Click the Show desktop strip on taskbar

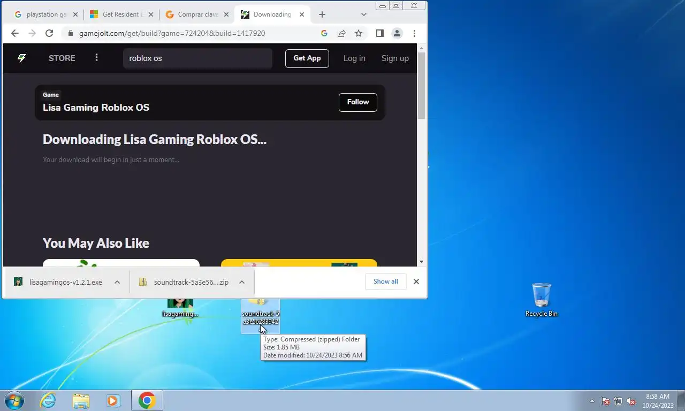pyautogui.click(x=681, y=400)
